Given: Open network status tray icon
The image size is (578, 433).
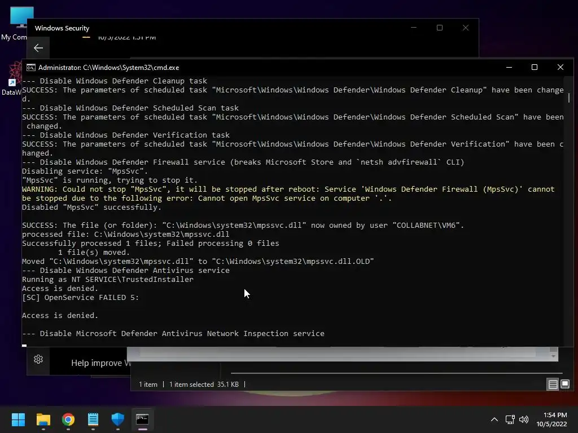Looking at the screenshot, I should click(x=510, y=419).
